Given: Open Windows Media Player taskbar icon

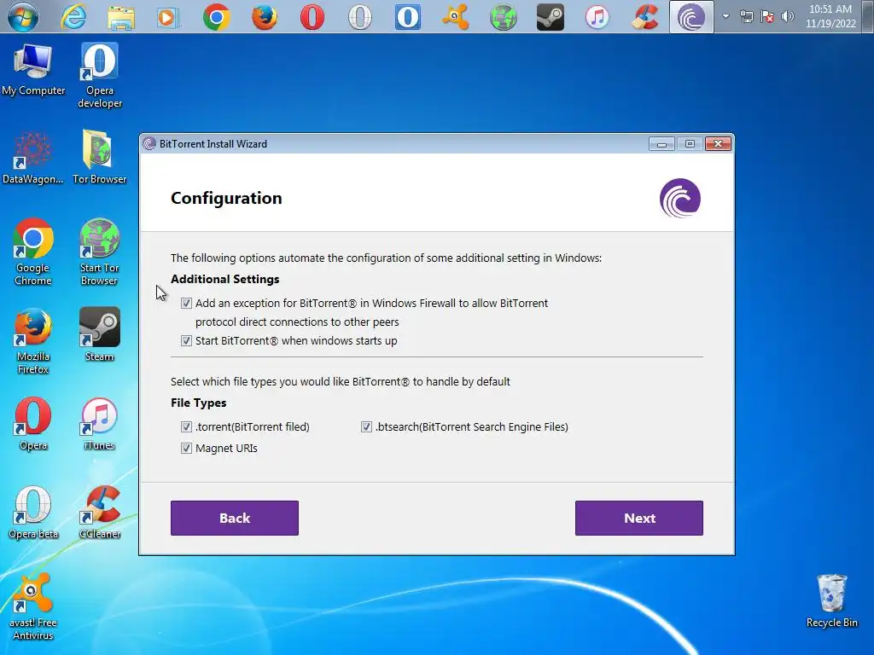Looking at the screenshot, I should click(x=168, y=17).
